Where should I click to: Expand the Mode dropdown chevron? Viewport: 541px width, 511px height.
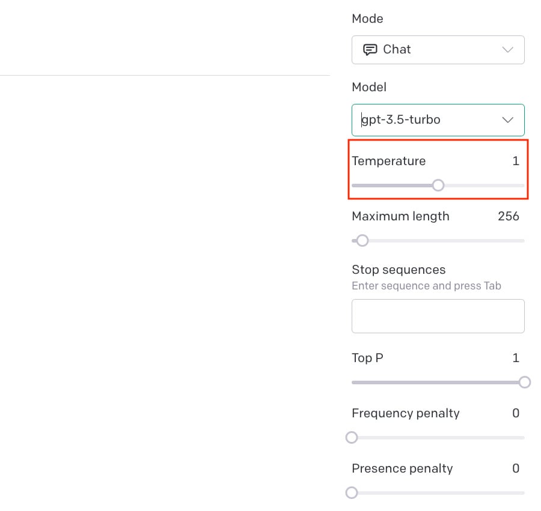(x=507, y=50)
